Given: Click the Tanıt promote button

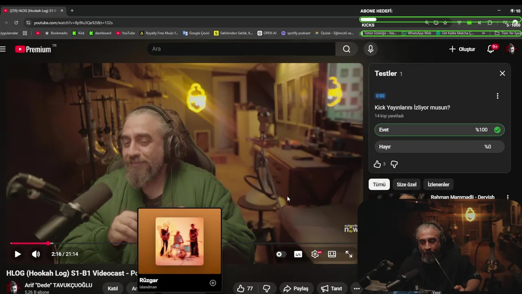Looking at the screenshot, I should (332, 289).
